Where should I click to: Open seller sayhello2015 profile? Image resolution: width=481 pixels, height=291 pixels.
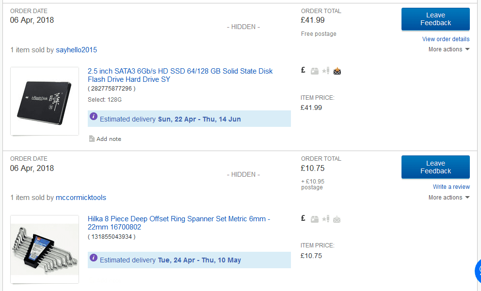pos(77,50)
